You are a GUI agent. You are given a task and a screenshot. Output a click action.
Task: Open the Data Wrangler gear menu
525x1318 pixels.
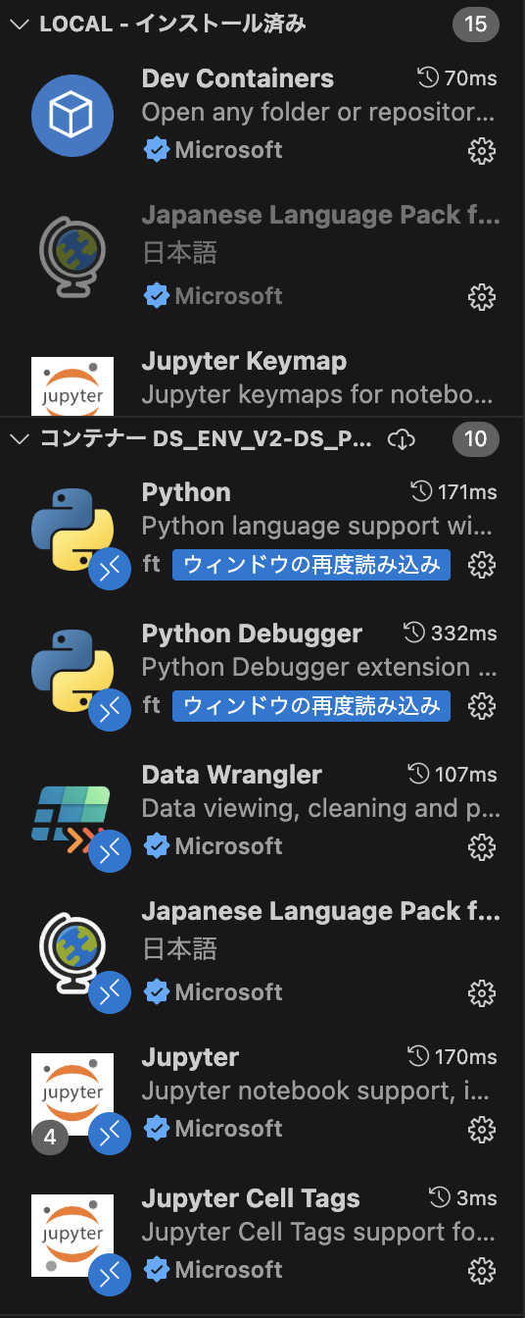click(481, 846)
